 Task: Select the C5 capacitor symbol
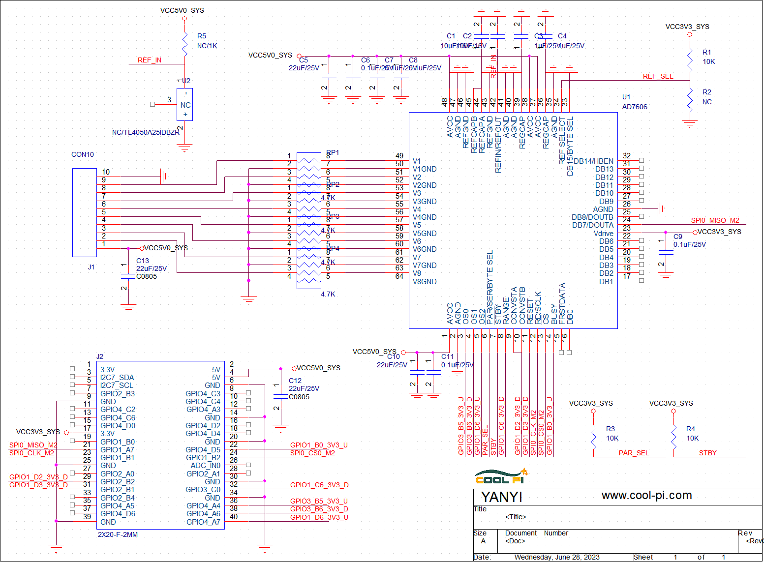(329, 76)
